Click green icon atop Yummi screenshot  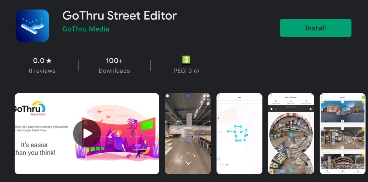click(363, 97)
